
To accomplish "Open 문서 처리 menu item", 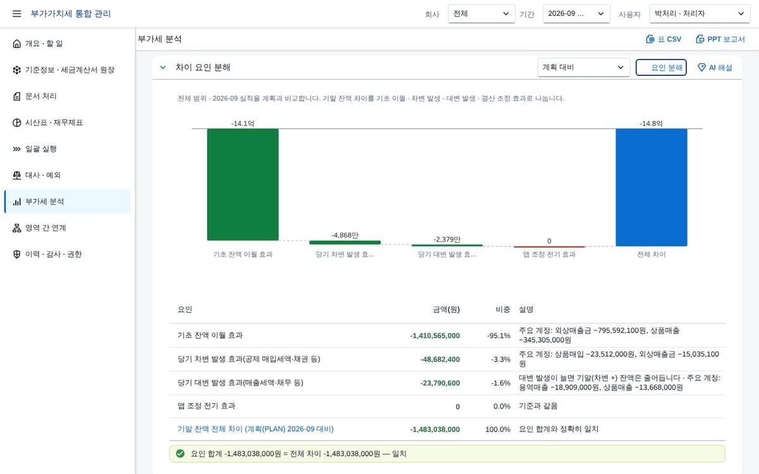I will click(x=67, y=96).
